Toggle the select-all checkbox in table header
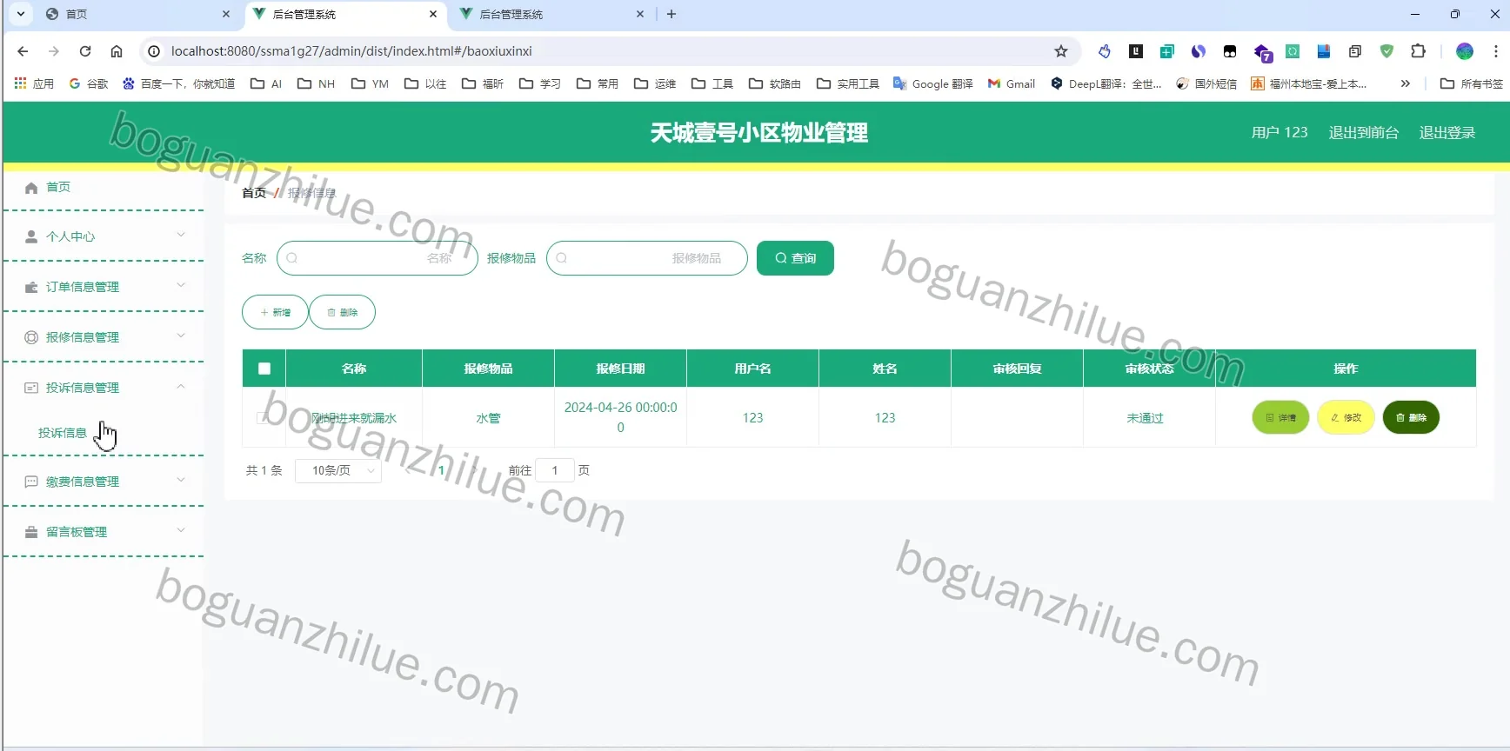Image resolution: width=1510 pixels, height=751 pixels. [264, 369]
